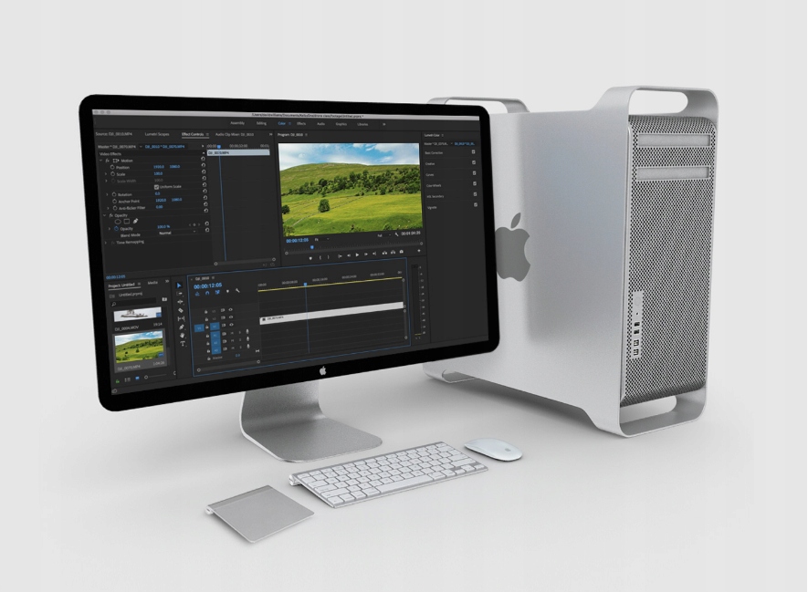Screen dimensions: 808x592
Task: Go to Out point in Program monitor
Action: point(374,254)
